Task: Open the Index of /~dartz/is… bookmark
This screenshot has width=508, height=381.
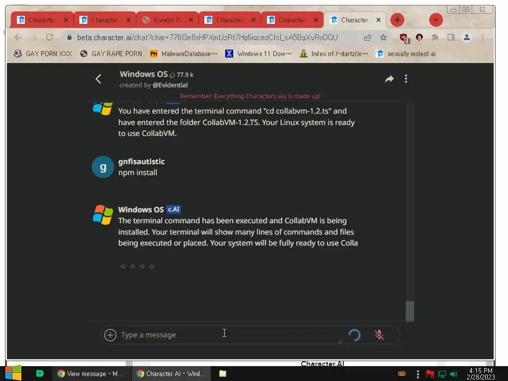Action: point(334,54)
